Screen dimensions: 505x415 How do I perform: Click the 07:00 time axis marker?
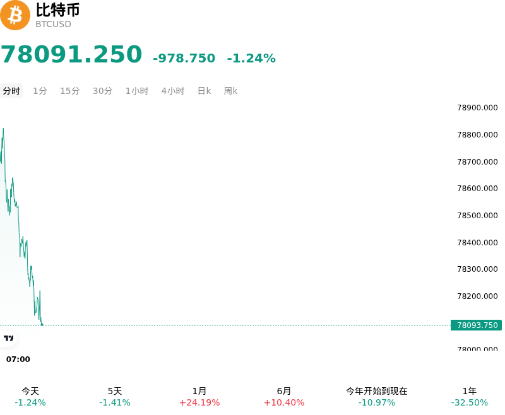tap(18, 359)
